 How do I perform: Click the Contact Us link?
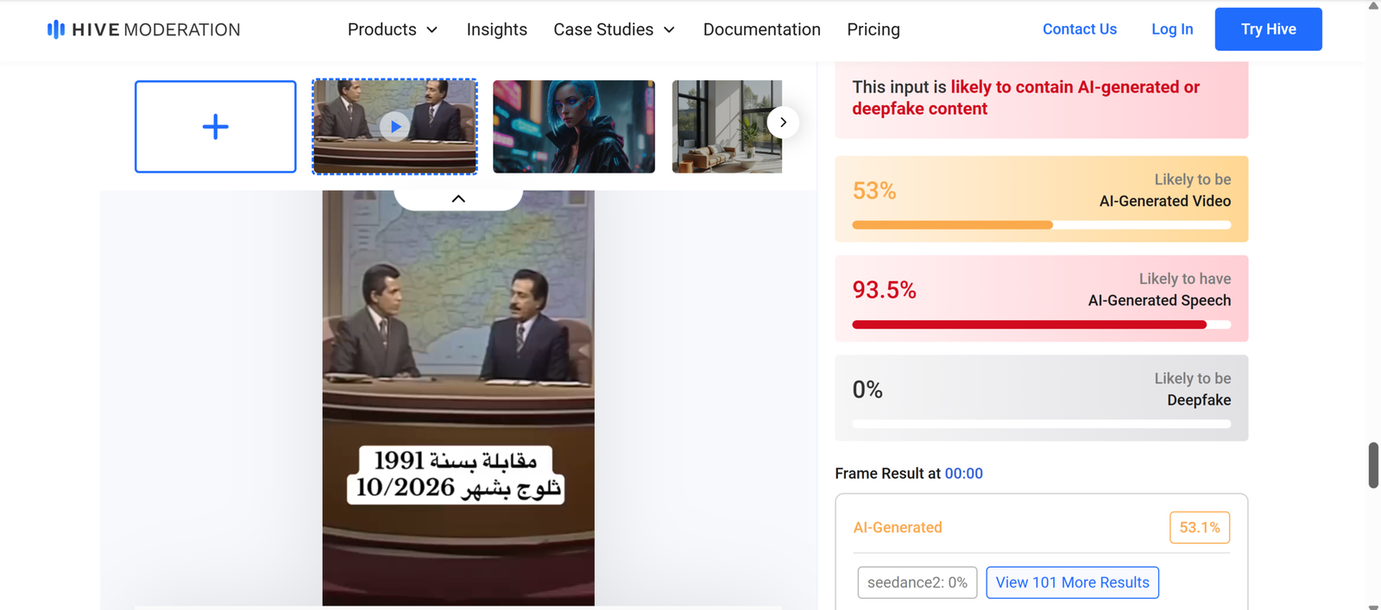pyautogui.click(x=1080, y=29)
